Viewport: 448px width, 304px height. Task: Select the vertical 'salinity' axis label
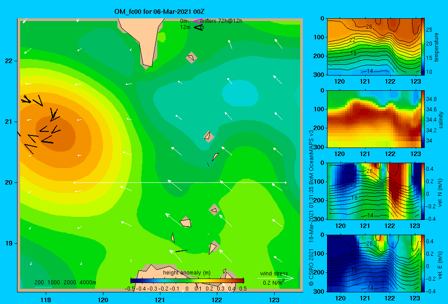(x=441, y=120)
